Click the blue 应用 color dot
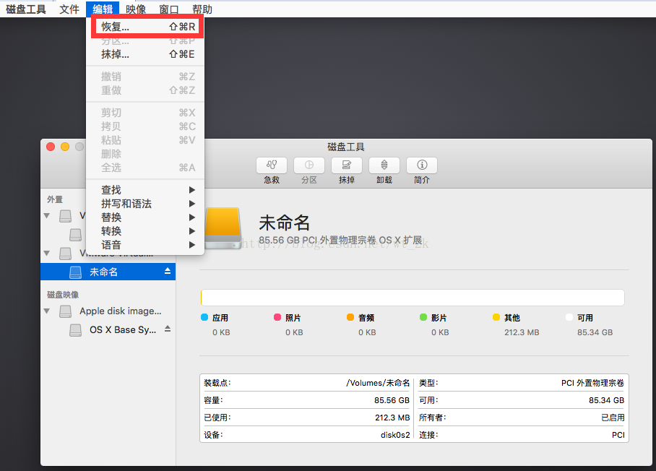This screenshot has height=471, width=656. 204,317
